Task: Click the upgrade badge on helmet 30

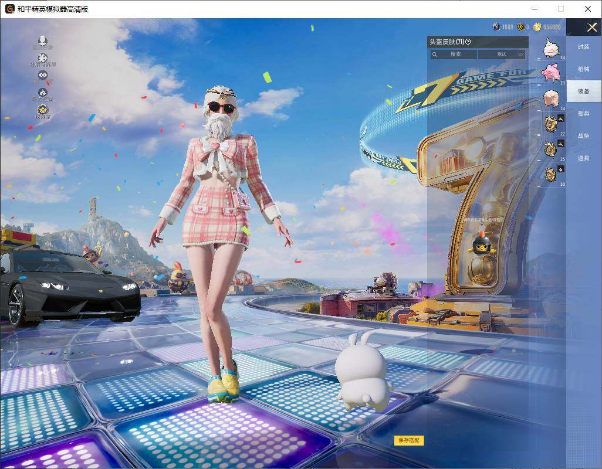Action: coord(561,169)
